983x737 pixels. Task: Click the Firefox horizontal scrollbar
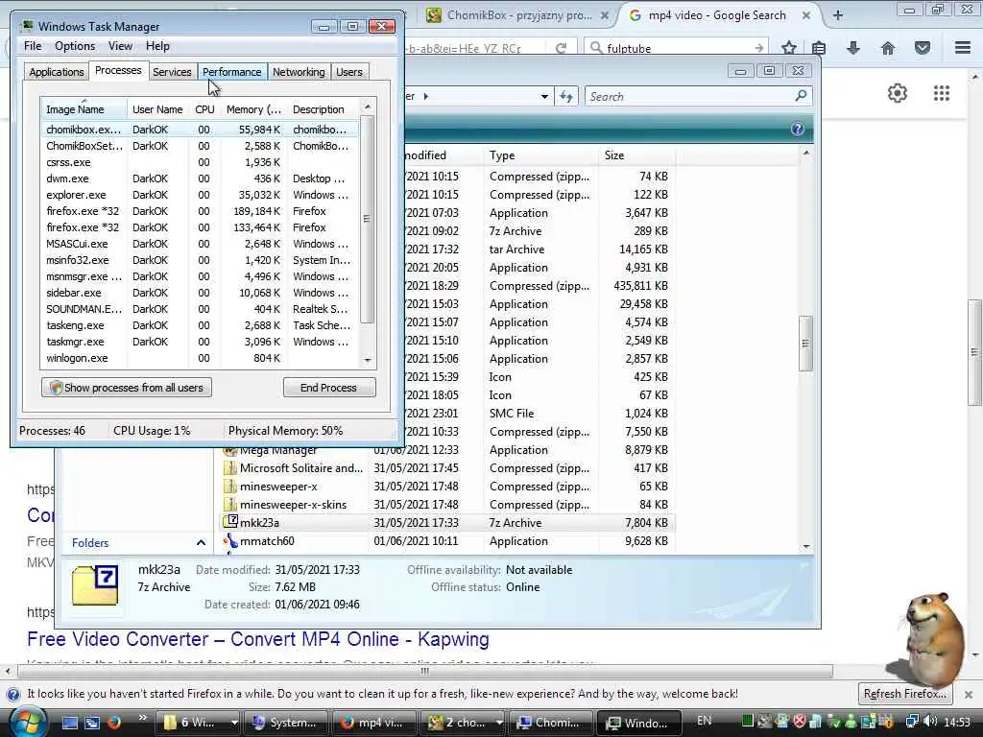coord(425,671)
